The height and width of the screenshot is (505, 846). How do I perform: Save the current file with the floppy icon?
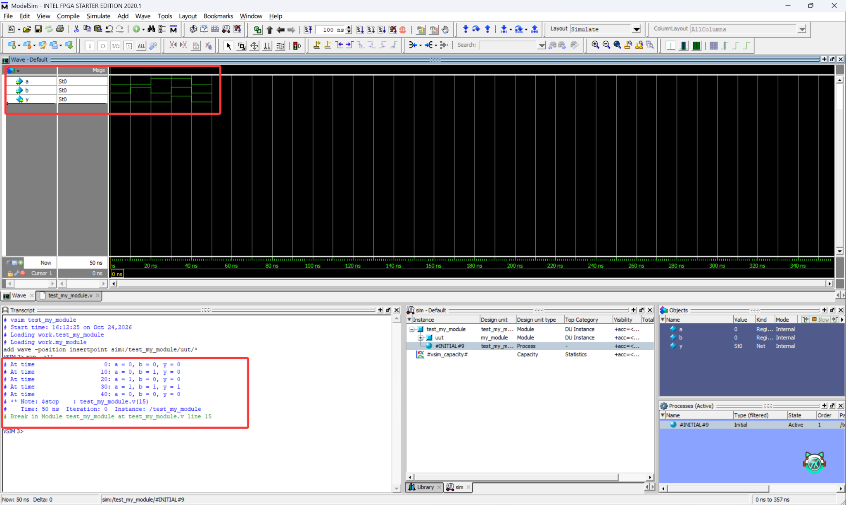click(x=38, y=29)
